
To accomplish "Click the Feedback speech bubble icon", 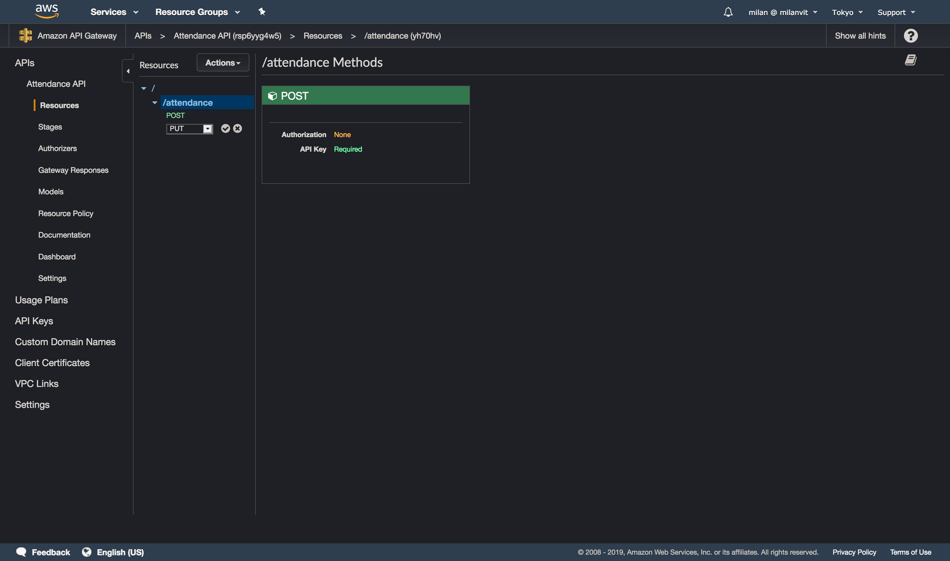I will click(x=21, y=552).
